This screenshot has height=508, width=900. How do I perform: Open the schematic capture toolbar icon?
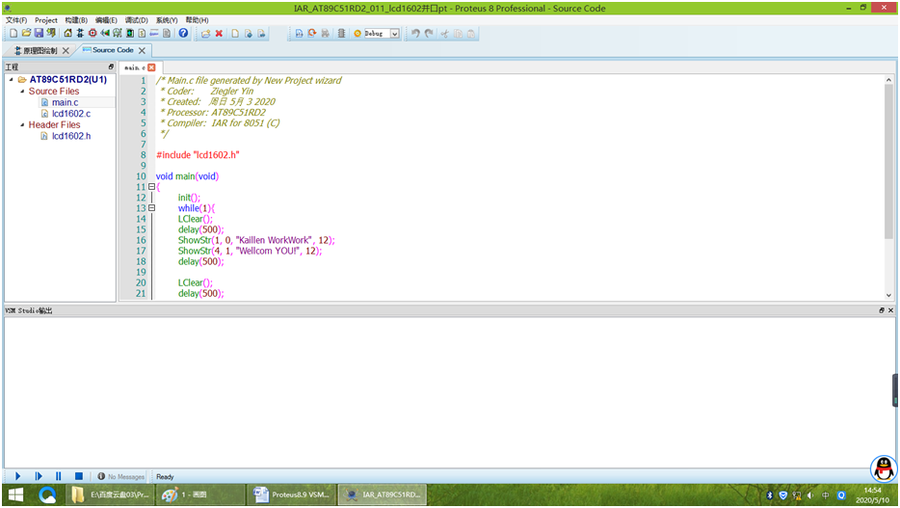(x=80, y=34)
